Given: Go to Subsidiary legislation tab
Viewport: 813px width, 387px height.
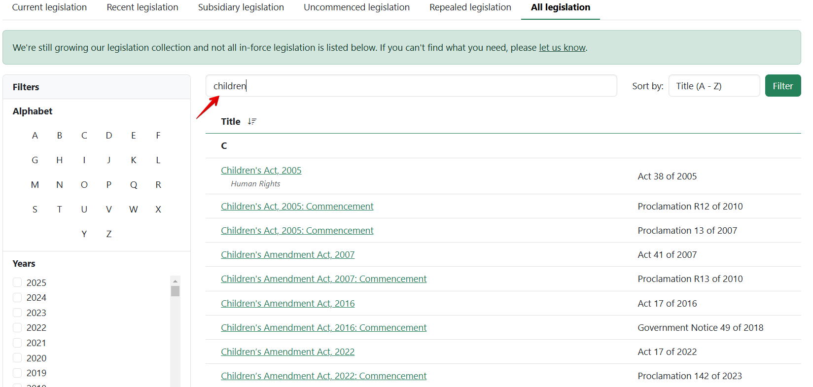Looking at the screenshot, I should coord(241,7).
